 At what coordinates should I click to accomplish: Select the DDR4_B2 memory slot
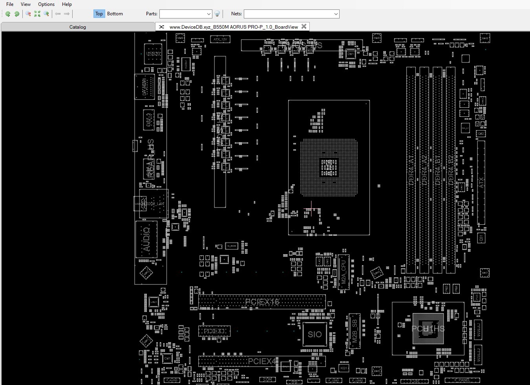click(x=451, y=170)
